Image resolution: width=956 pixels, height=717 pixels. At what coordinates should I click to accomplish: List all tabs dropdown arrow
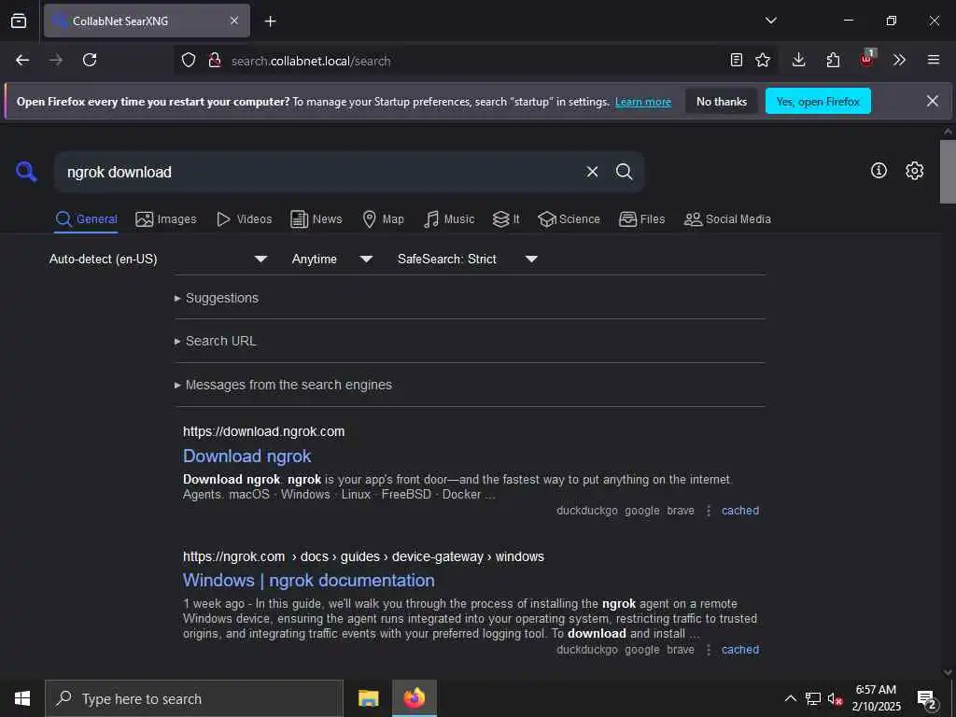(770, 21)
